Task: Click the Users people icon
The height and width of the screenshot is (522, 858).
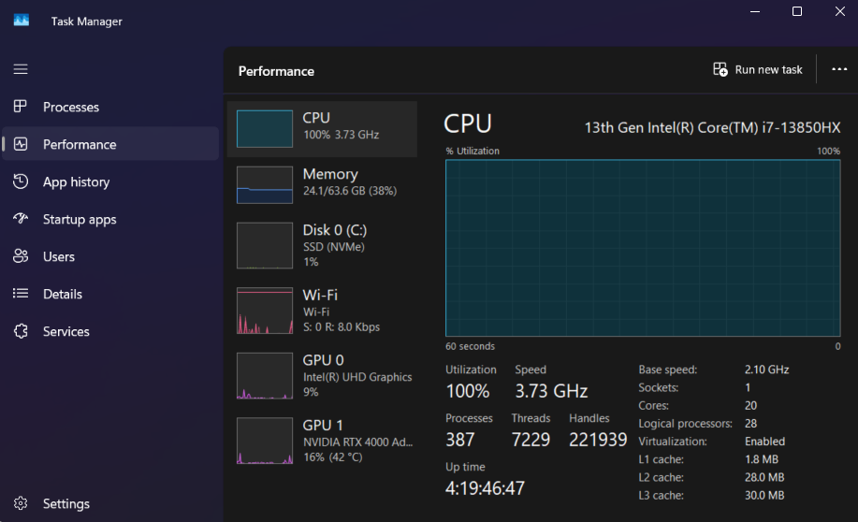Action: [x=21, y=256]
